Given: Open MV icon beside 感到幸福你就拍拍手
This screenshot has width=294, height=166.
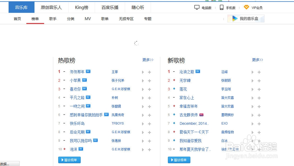Looking at the screenshot, I should pos(106,114).
